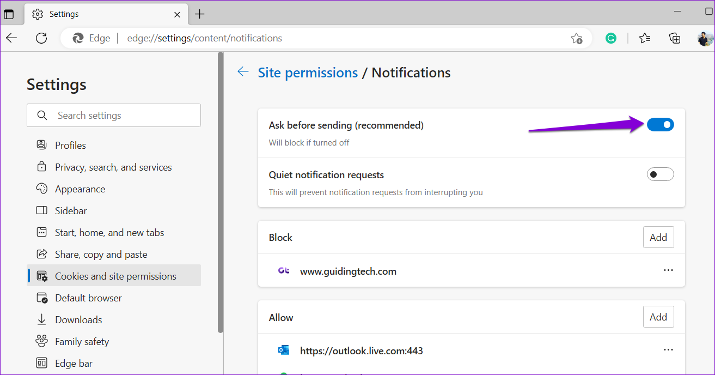
Task: Click the favorites star in address bar
Action: click(x=577, y=38)
